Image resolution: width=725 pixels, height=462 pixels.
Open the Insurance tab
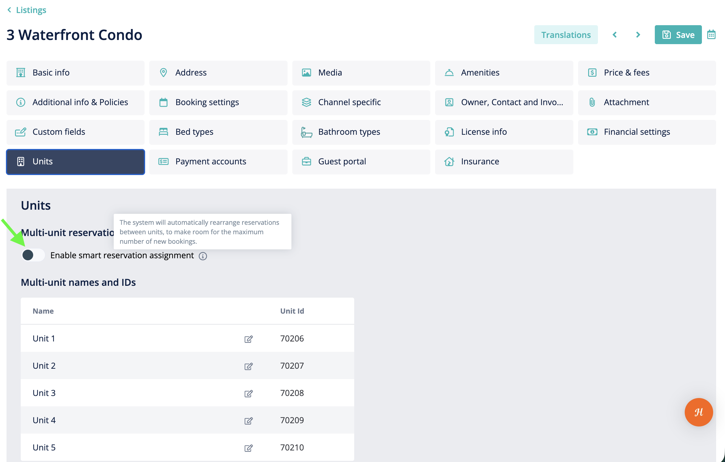pos(504,162)
